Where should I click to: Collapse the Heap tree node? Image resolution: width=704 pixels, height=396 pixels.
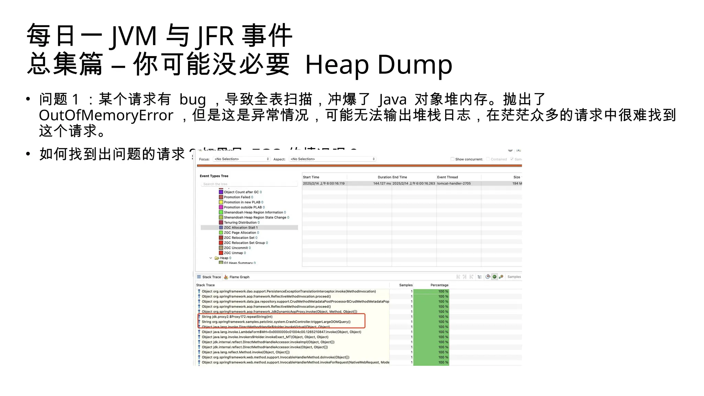(211, 258)
